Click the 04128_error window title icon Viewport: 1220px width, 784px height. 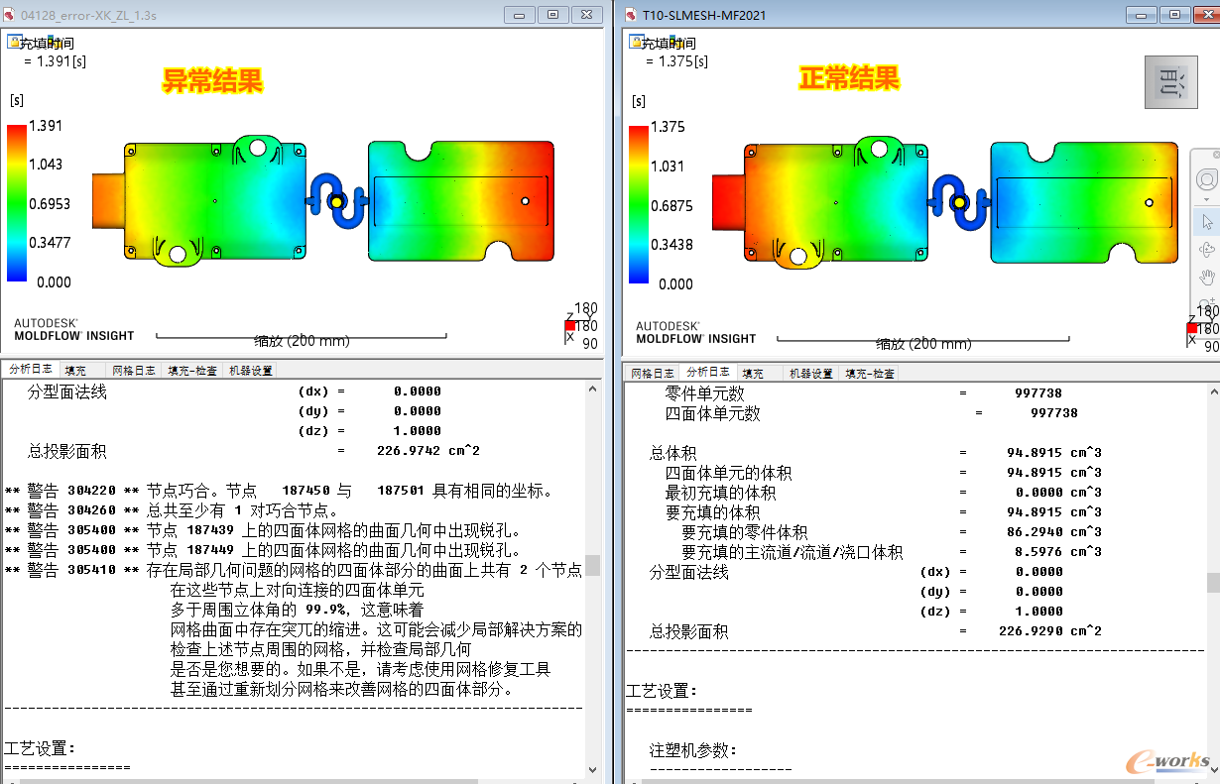[x=11, y=15]
